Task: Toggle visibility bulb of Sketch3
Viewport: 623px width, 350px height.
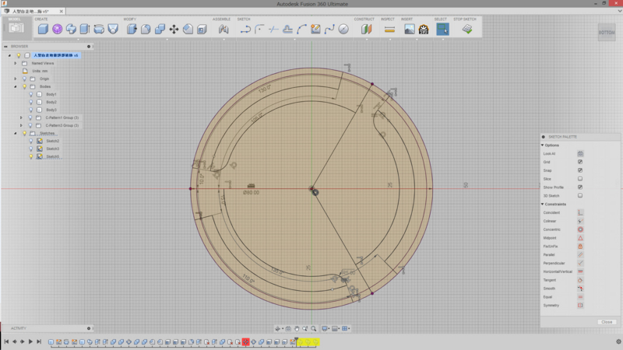Action: [31, 149]
